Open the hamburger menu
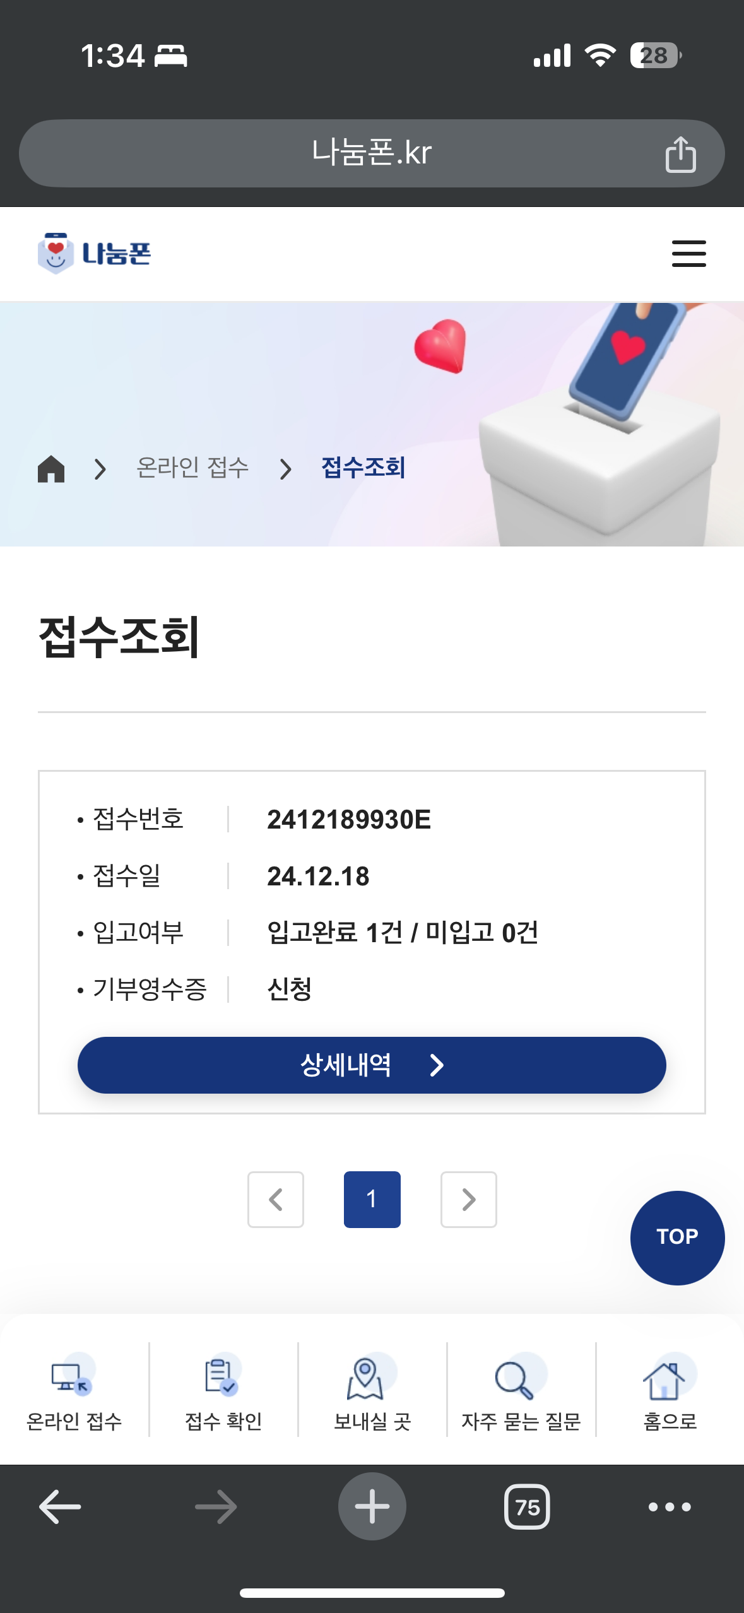The height and width of the screenshot is (1613, 744). (x=688, y=254)
